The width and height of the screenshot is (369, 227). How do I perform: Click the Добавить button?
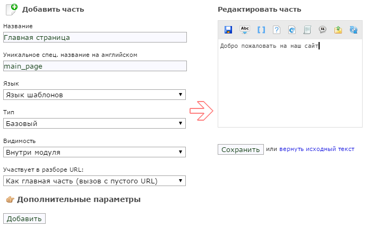24,218
